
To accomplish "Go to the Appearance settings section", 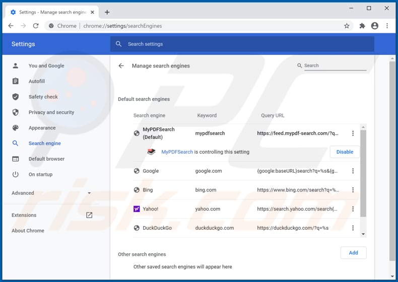I will click(42, 128).
